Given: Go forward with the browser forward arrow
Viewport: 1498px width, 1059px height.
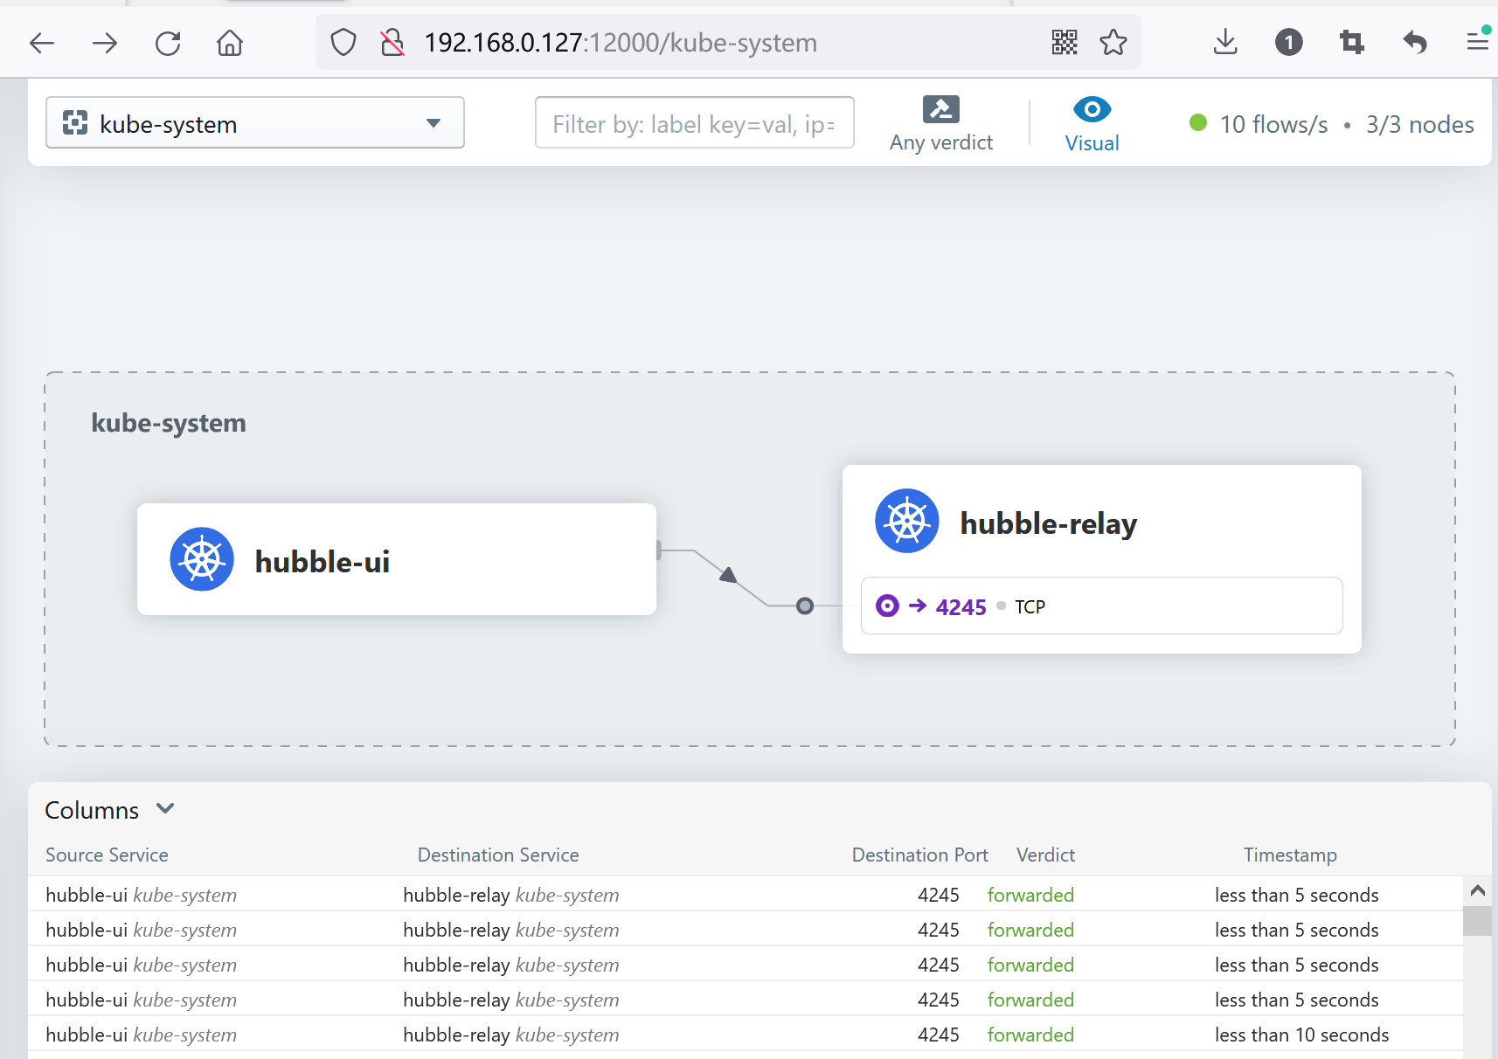Looking at the screenshot, I should point(105,43).
